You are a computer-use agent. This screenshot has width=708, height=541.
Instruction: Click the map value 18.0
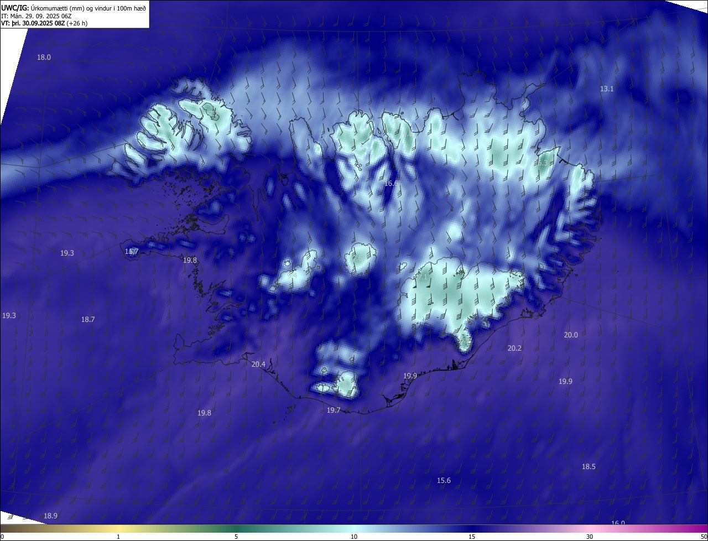click(x=44, y=58)
